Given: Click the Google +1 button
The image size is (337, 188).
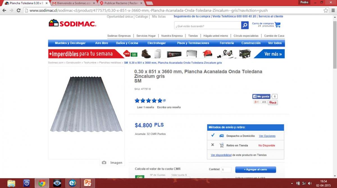Looking at the screenshot, I should pos(256,102).
